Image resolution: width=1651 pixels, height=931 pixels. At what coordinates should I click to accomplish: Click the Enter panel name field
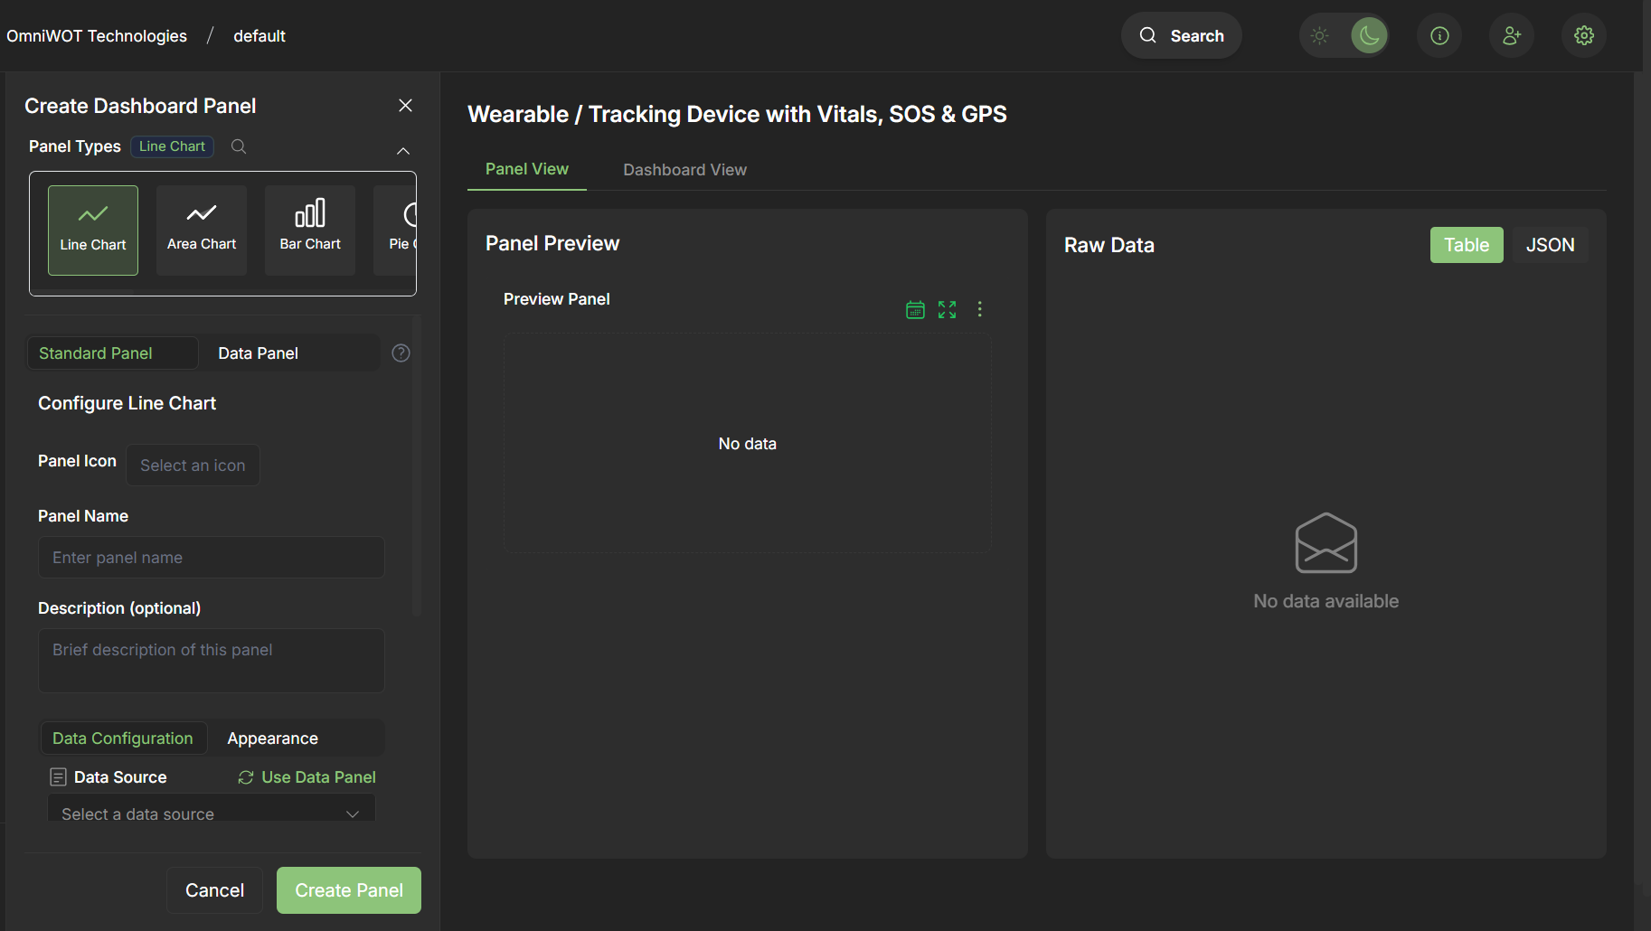(210, 557)
